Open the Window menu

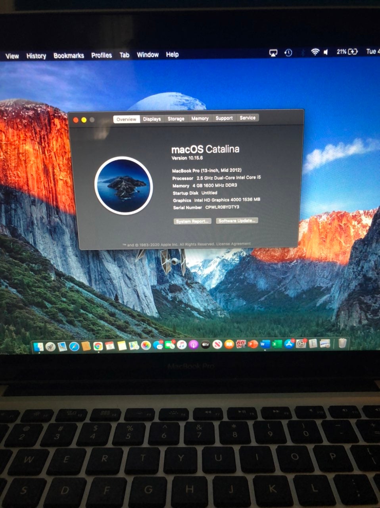click(148, 55)
